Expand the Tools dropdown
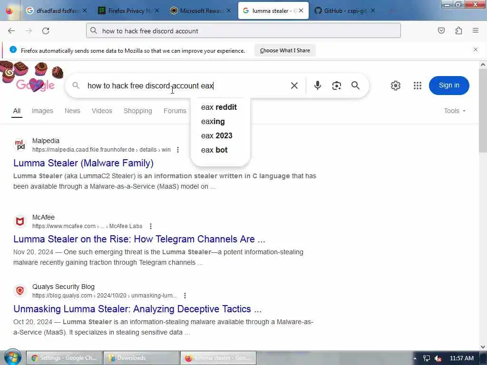This screenshot has height=365, width=487. pos(454,111)
